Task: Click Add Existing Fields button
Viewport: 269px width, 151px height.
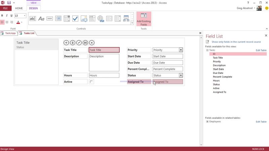Action: click(144, 19)
